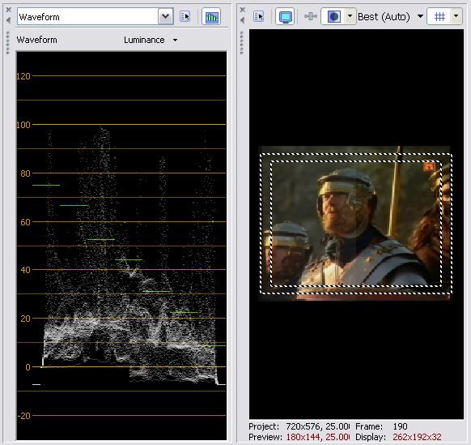This screenshot has height=445, width=471.
Task: Open the Waveform scope type combo box
Action: pos(95,16)
